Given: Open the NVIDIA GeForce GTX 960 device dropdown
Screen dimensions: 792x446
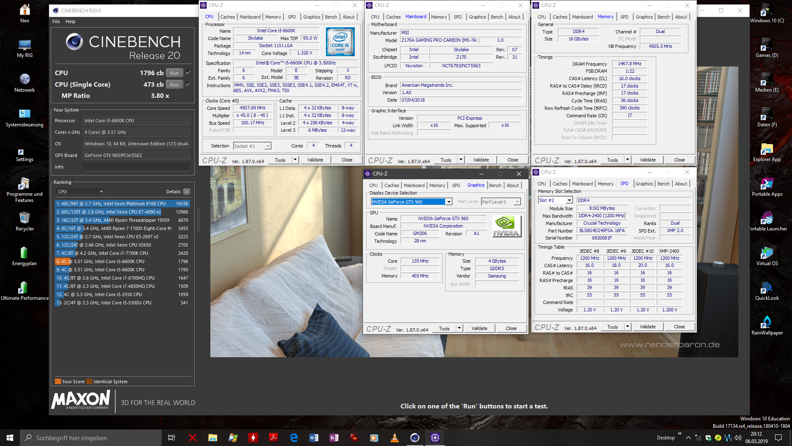Looking at the screenshot, I should click(449, 202).
